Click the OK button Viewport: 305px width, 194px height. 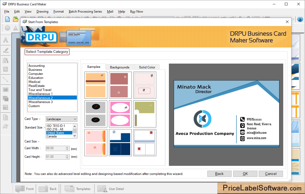pyautogui.click(x=245, y=174)
